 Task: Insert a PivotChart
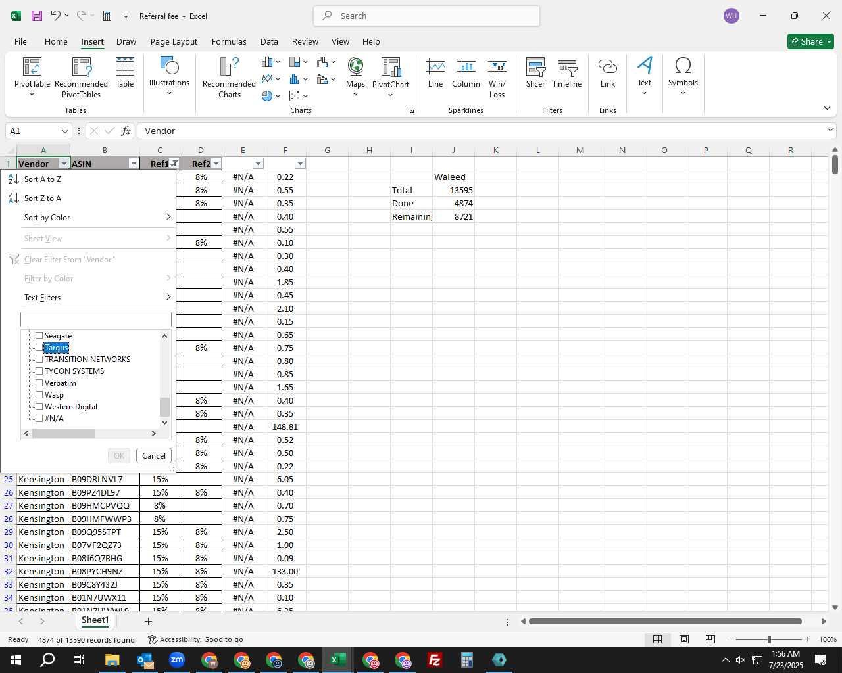click(391, 78)
